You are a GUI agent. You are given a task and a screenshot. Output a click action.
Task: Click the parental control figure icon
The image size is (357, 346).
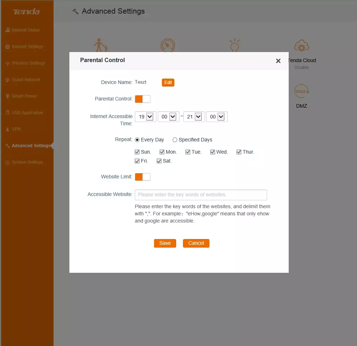point(100,46)
